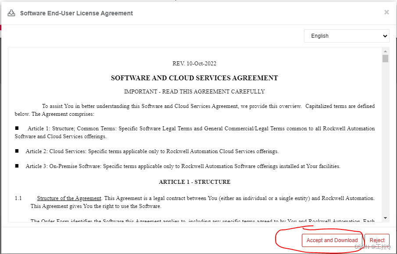The height and width of the screenshot is (254, 397).
Task: Click the heading 'SOFTWARE AND CLOUD SERVICES AGREEMENT'
Action: click(x=194, y=78)
